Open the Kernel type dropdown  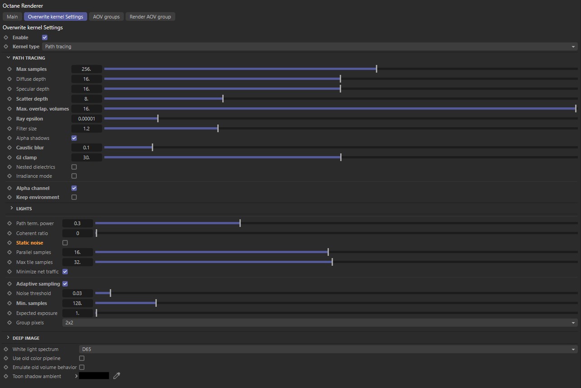310,46
